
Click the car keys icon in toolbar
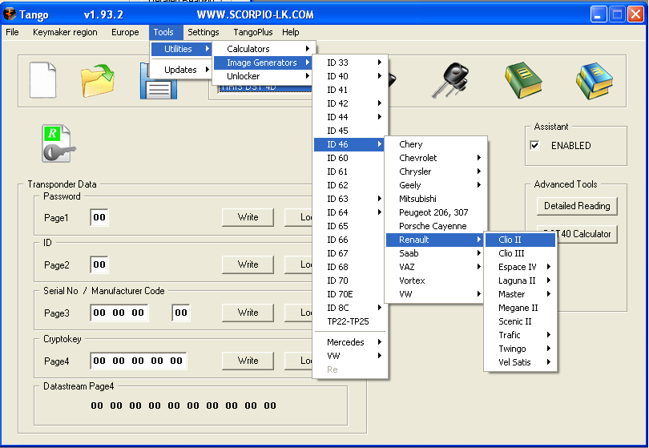point(450,80)
